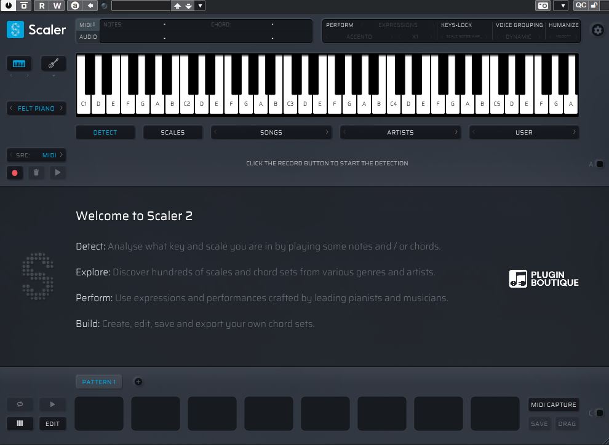Image resolution: width=609 pixels, height=445 pixels.
Task: Toggle section A indicator button
Action: [600, 164]
